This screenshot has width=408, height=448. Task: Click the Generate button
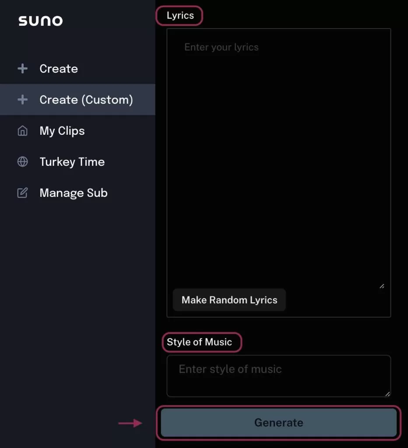[279, 423]
